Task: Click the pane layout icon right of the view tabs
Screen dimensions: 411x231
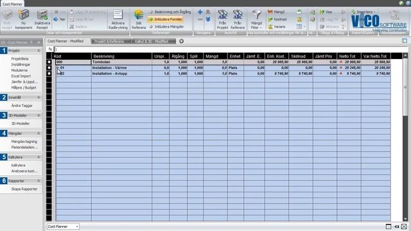Action: pyautogui.click(x=405, y=41)
